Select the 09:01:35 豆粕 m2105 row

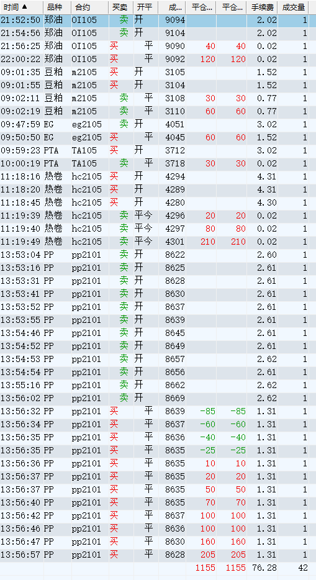(x=155, y=72)
